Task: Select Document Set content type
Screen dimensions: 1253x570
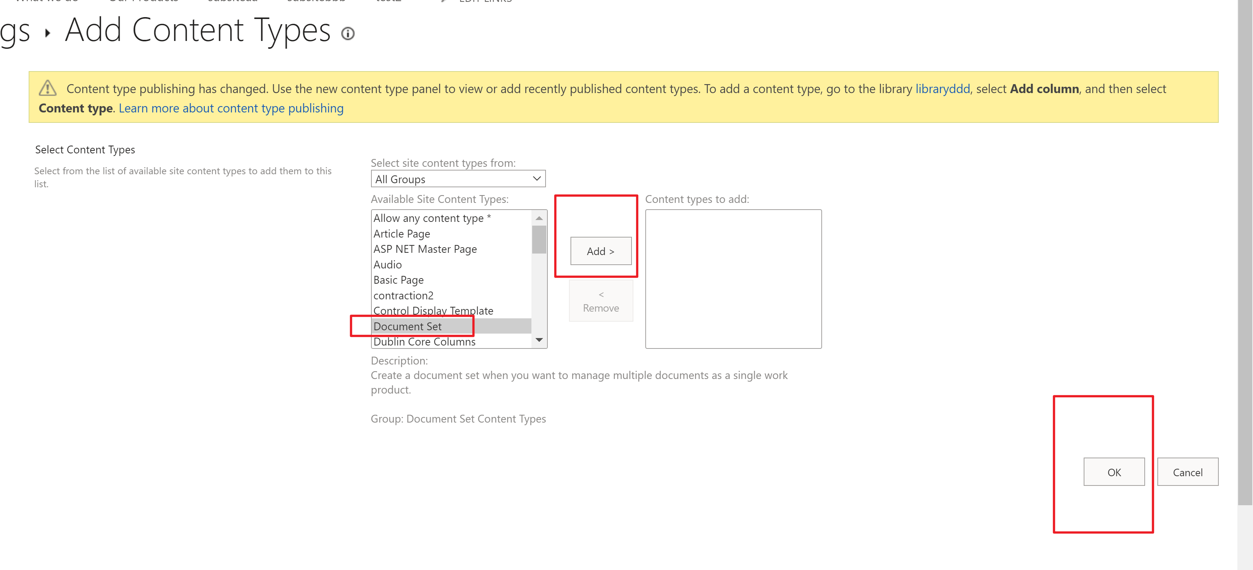Action: tap(451, 326)
